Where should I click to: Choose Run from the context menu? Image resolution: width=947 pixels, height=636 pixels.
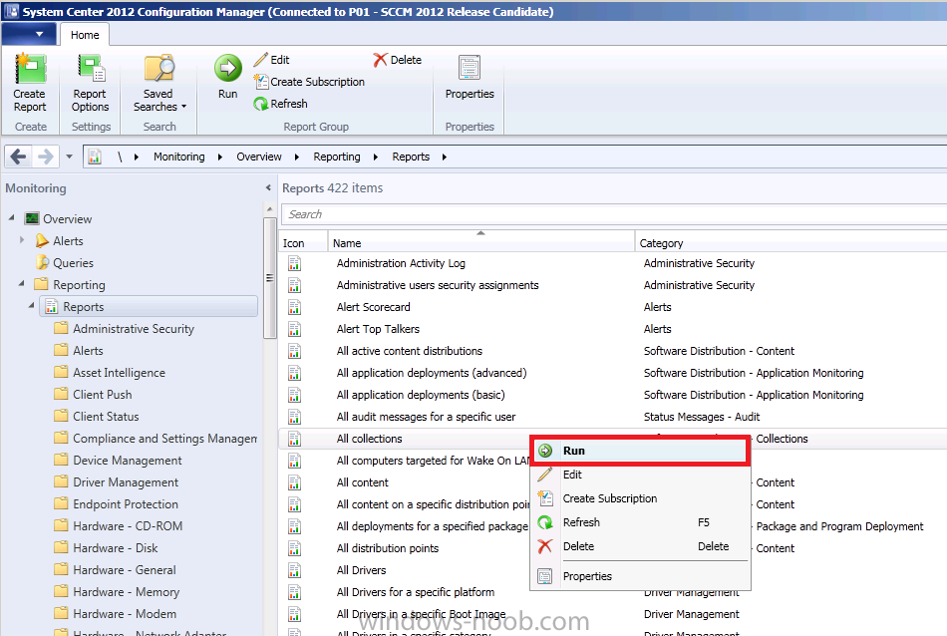[x=640, y=451]
